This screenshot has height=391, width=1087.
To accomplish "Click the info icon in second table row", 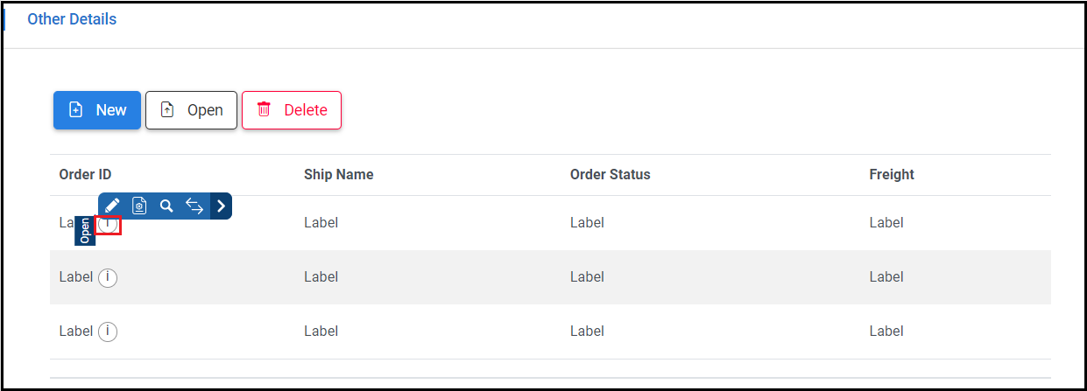I will (x=108, y=277).
